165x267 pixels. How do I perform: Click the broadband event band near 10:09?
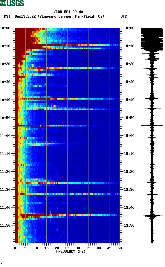pyautogui.click(x=67, y=45)
